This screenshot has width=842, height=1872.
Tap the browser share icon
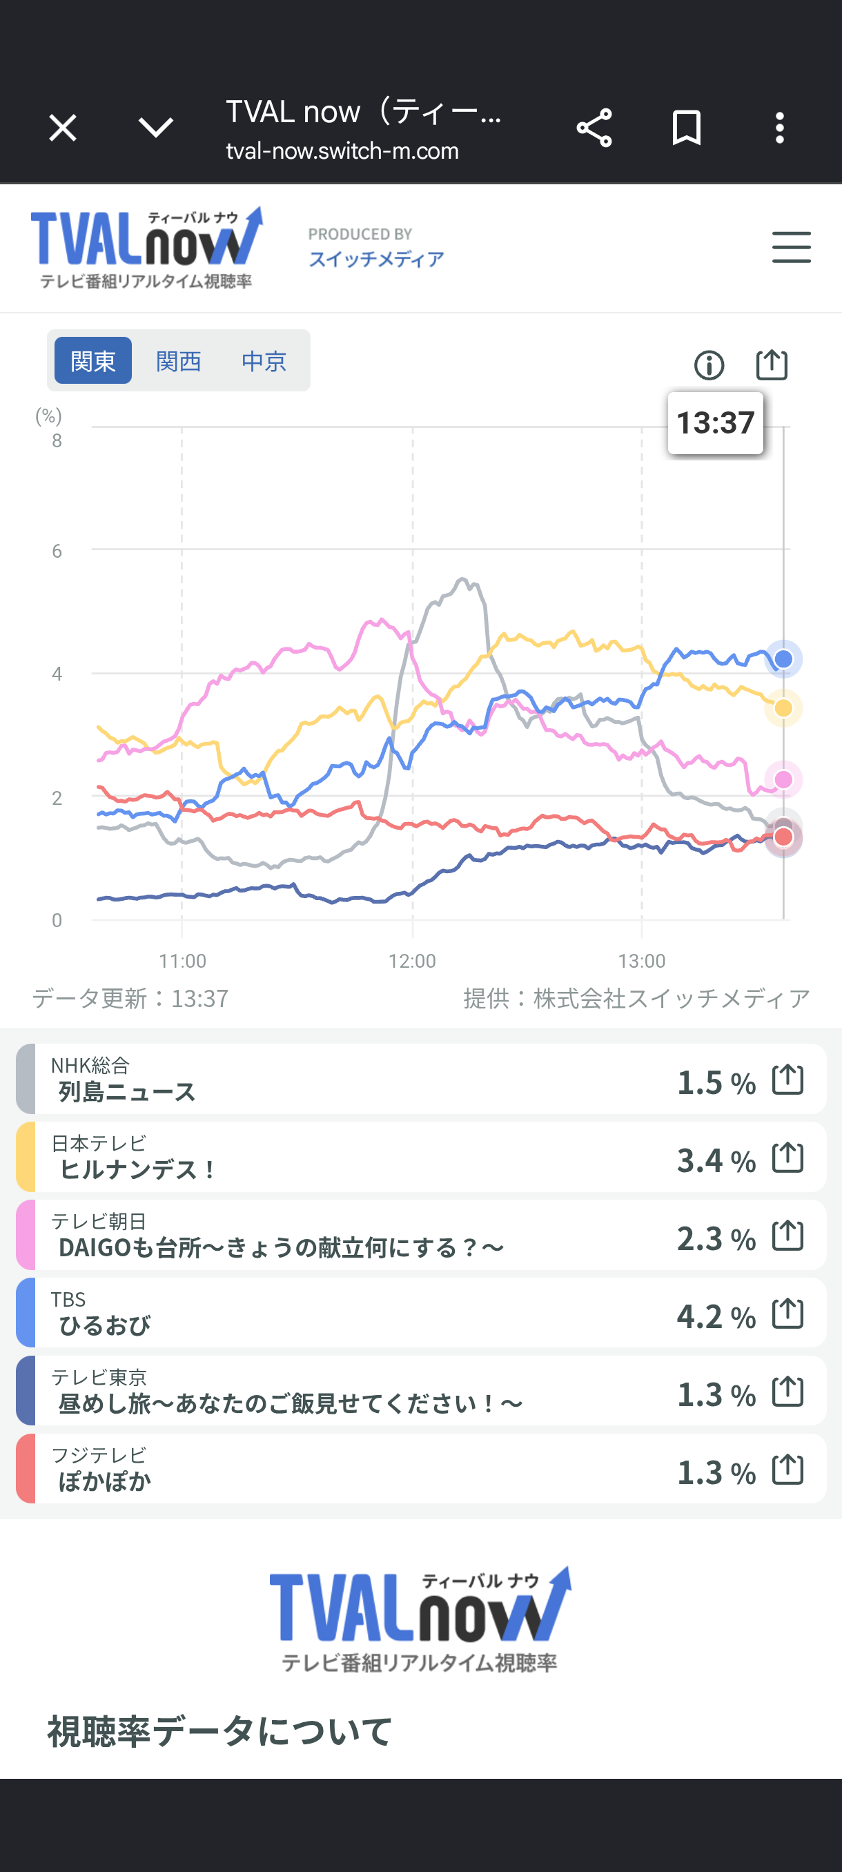tap(594, 128)
